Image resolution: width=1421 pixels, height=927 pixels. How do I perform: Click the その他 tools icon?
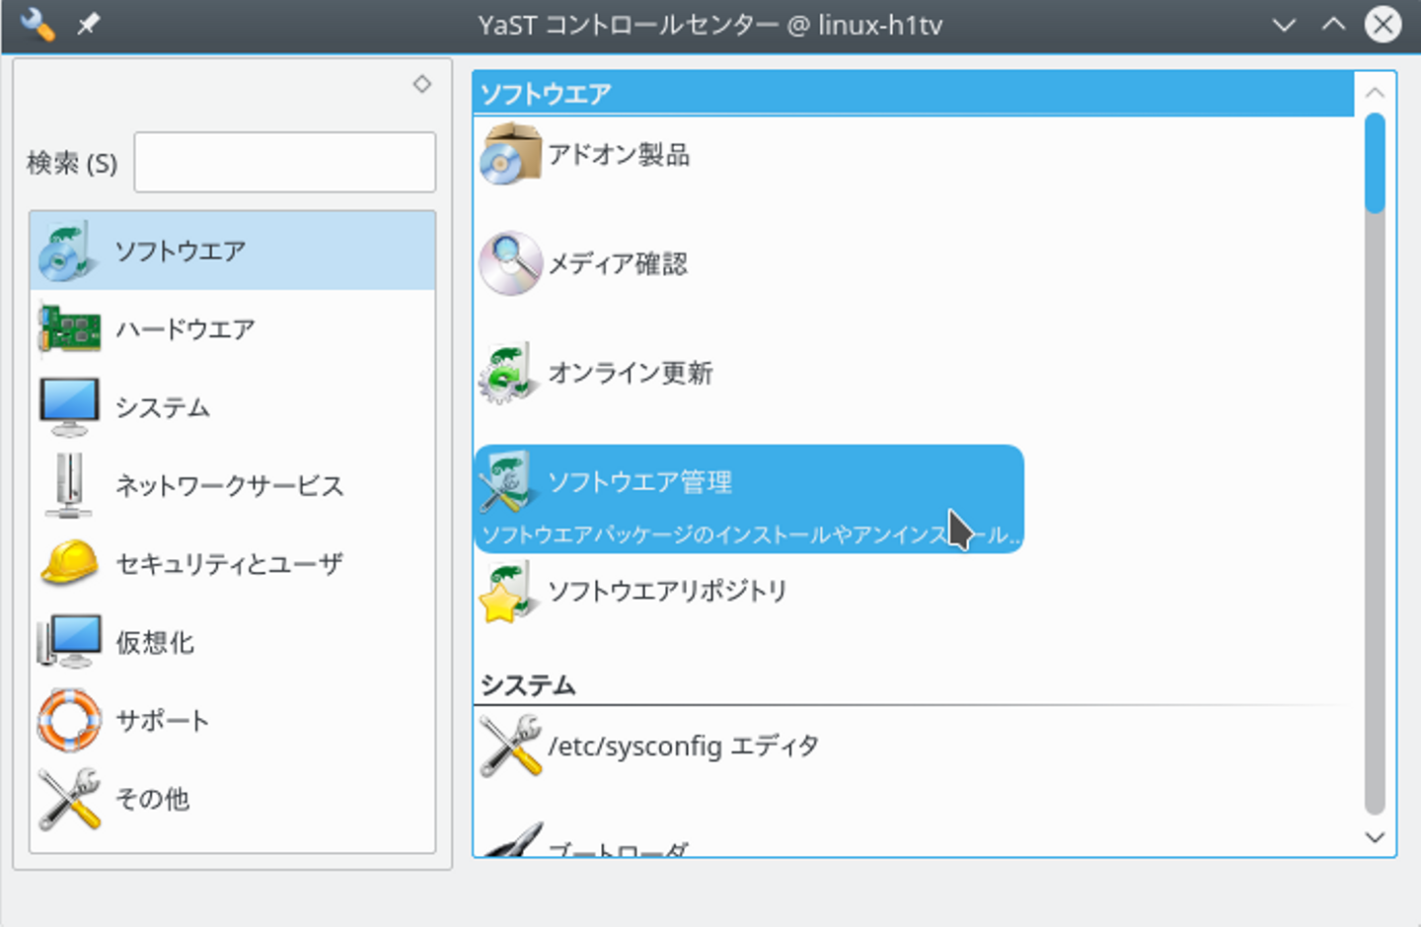68,799
